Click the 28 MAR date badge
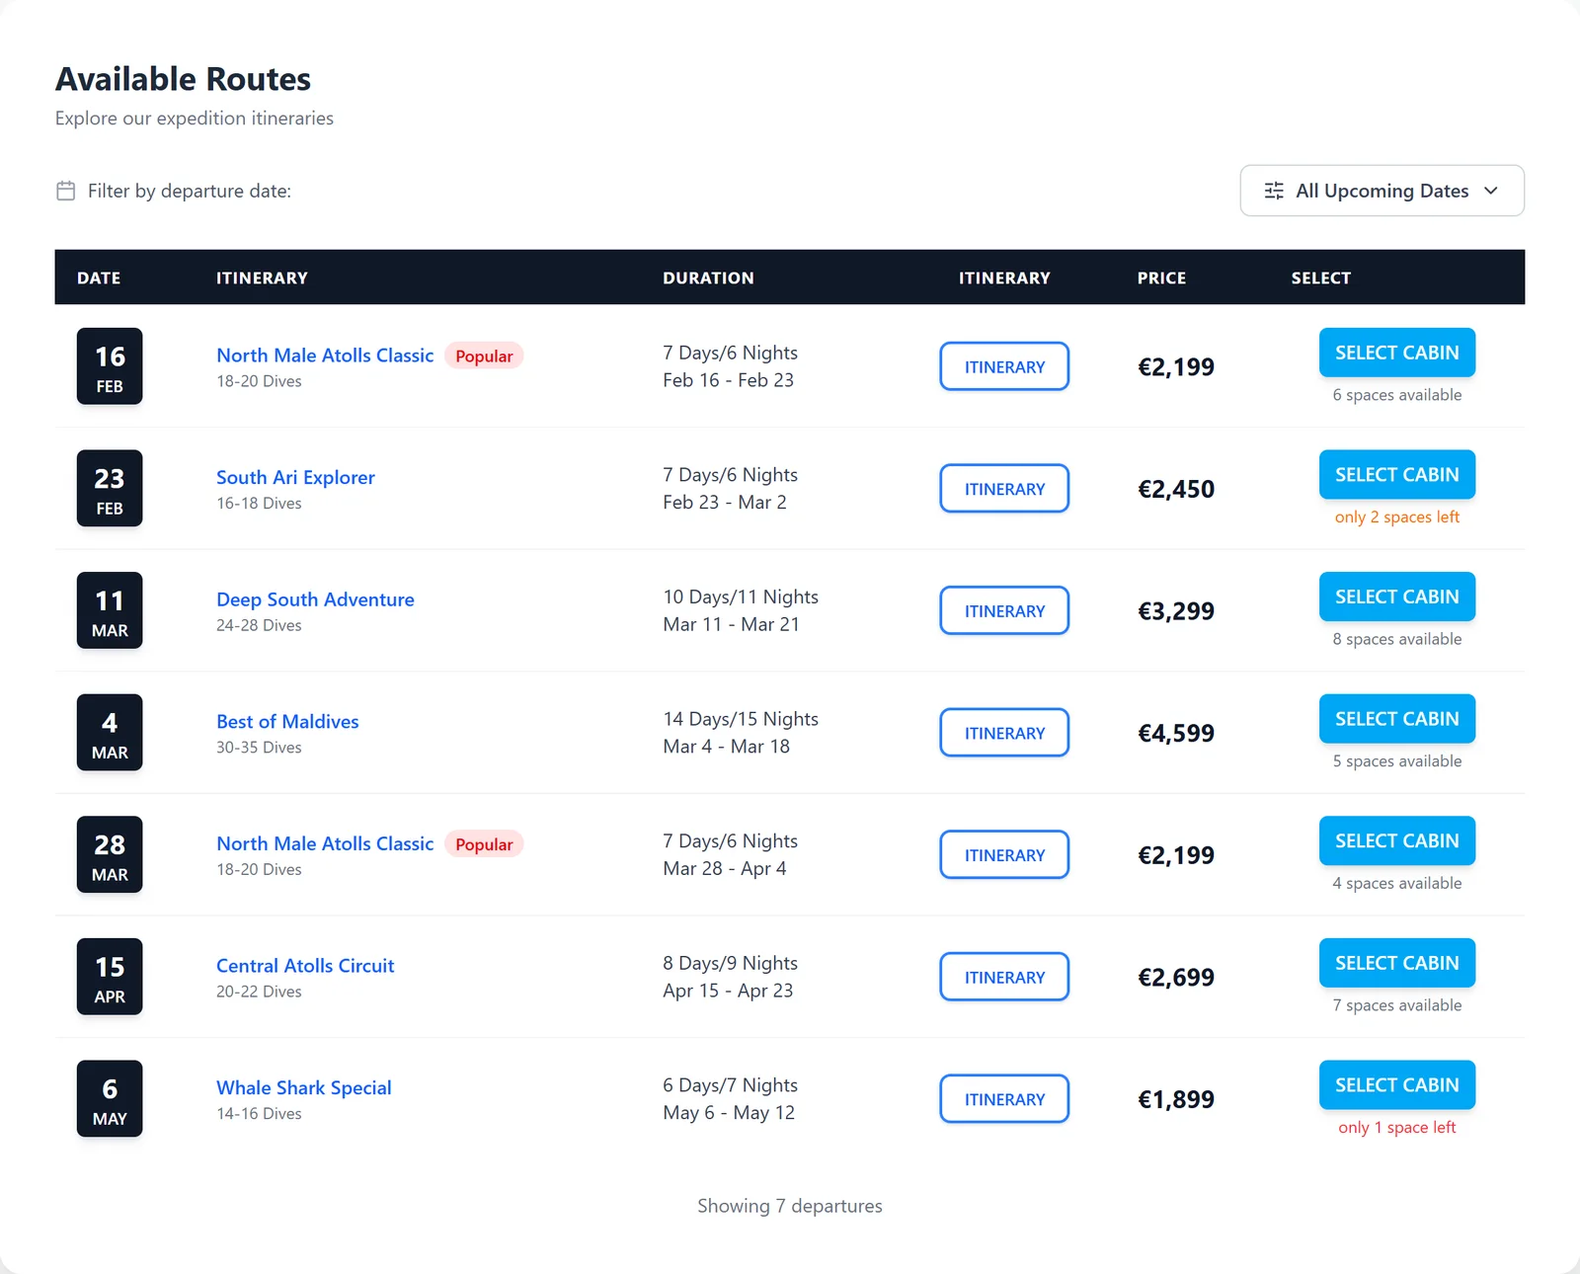Screen dimensions: 1580x1274 point(110,855)
